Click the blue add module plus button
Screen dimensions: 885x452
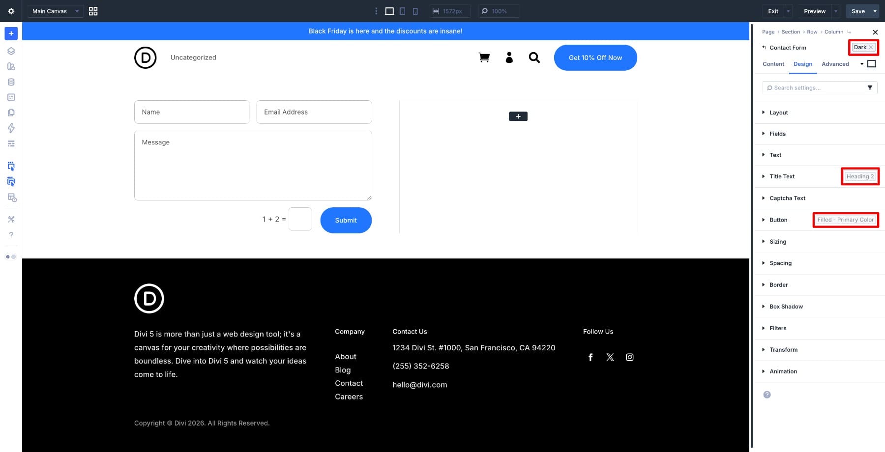(x=11, y=33)
